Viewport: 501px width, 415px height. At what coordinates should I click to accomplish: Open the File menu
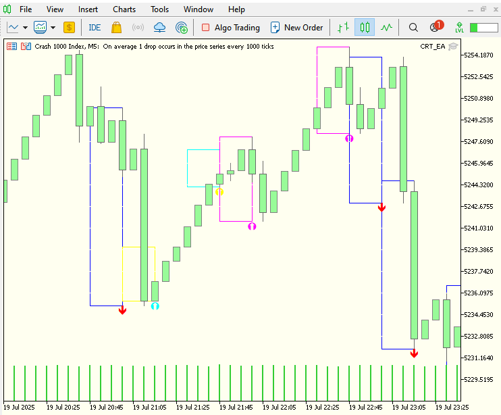(x=26, y=9)
